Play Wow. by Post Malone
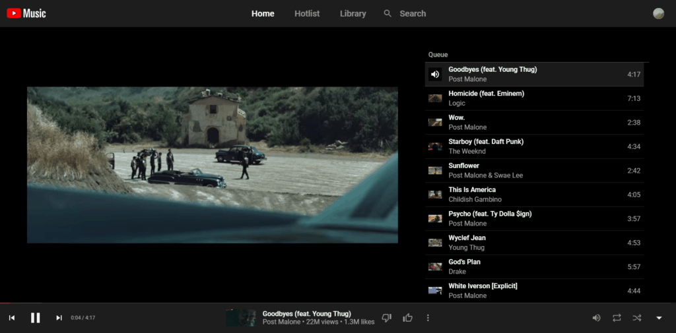Viewport: 676px width, 333px height. [534, 123]
